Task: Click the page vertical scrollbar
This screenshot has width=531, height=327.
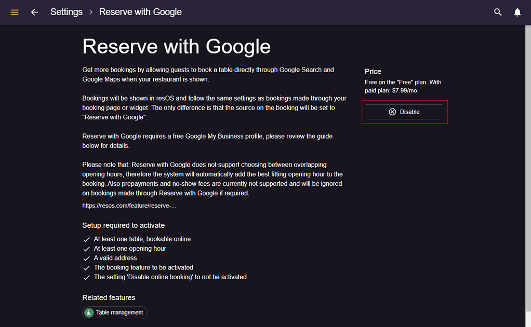Action: pos(528,168)
